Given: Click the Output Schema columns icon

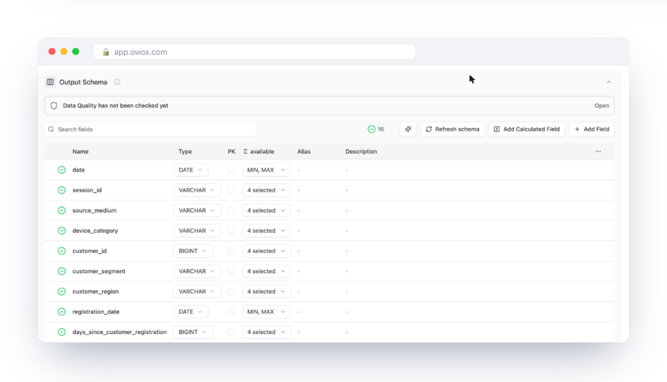Looking at the screenshot, I should click(50, 82).
